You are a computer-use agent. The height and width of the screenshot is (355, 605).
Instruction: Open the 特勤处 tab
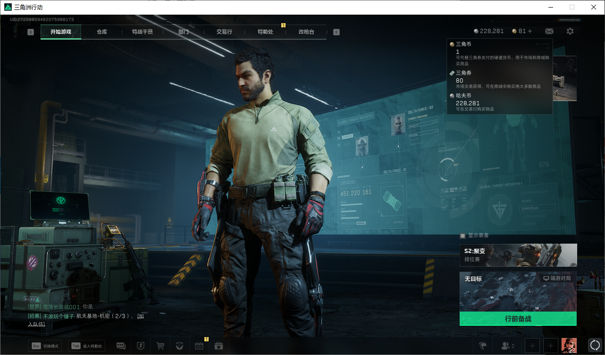[x=265, y=32]
